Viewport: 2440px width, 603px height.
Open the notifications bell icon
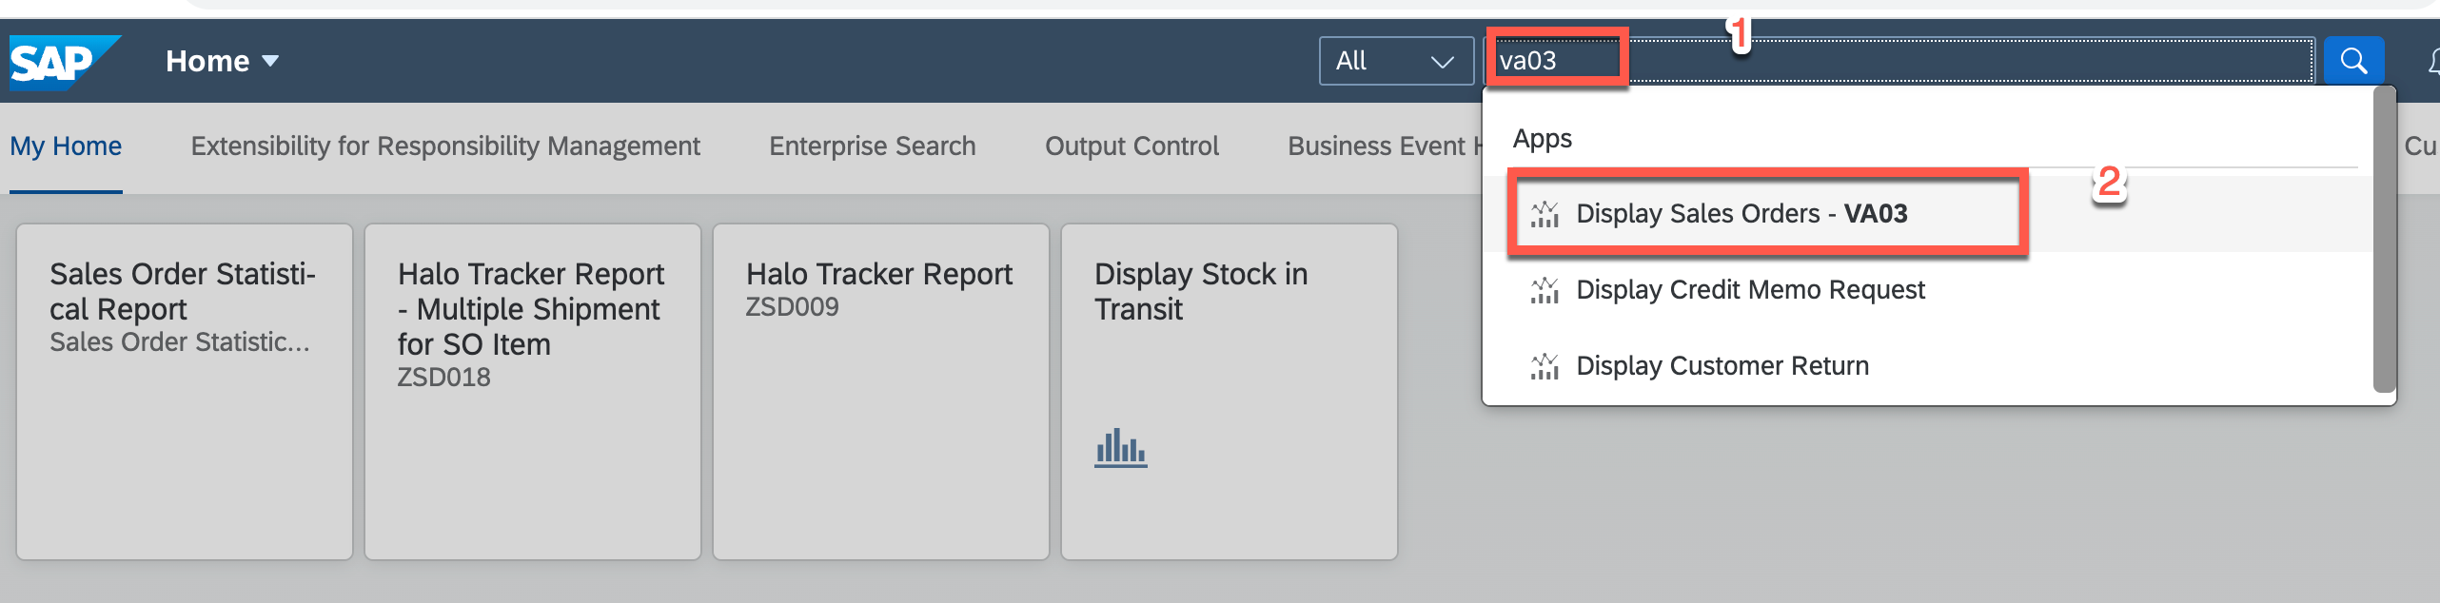click(x=2431, y=62)
